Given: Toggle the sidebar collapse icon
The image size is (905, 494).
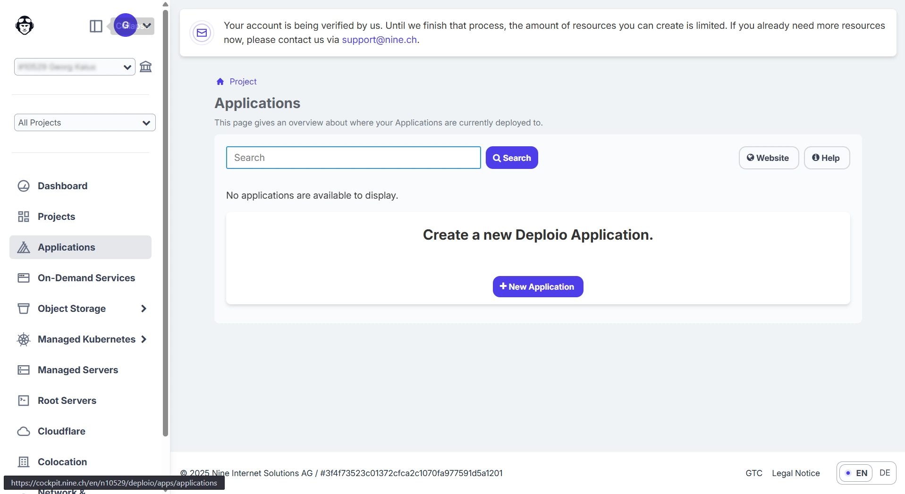Looking at the screenshot, I should coord(96,26).
